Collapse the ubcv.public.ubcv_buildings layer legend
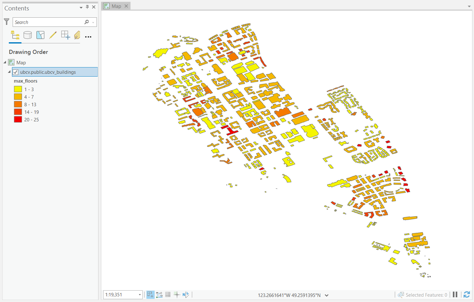This screenshot has height=302, width=474. 9,72
